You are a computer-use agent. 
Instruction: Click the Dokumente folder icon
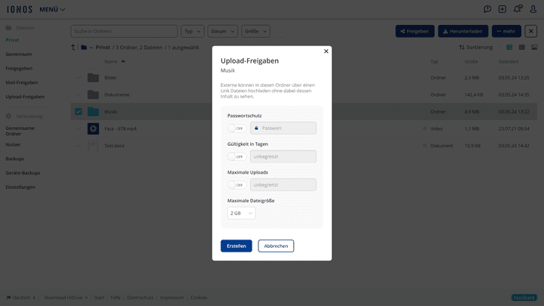[x=93, y=94]
